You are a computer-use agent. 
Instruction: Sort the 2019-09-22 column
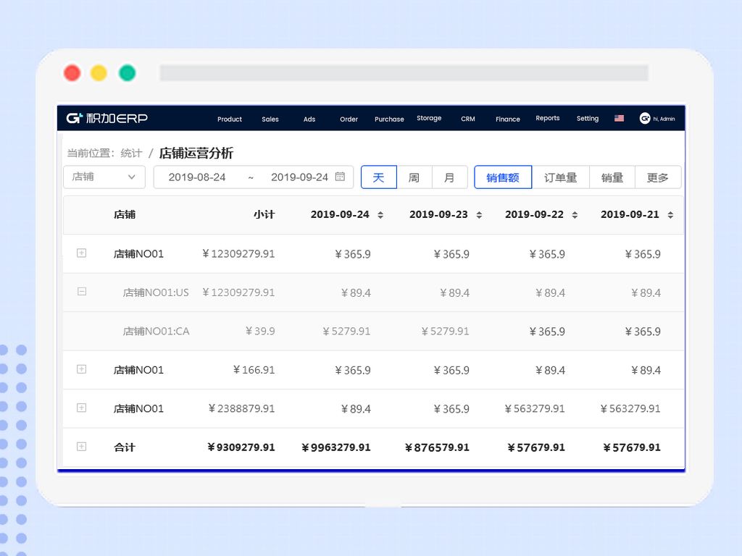[574, 214]
